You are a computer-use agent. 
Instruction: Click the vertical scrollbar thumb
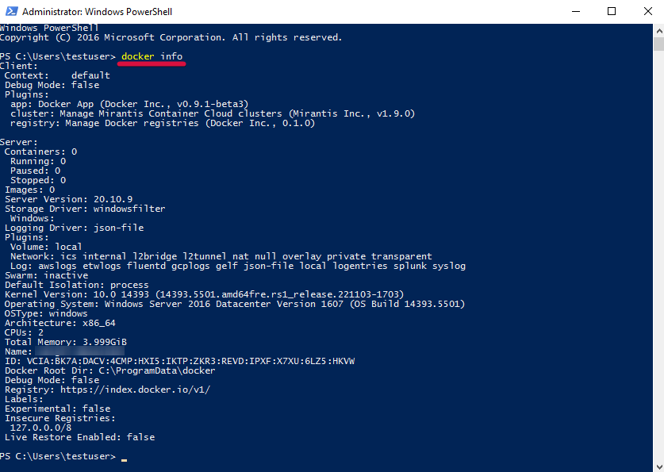[x=659, y=44]
